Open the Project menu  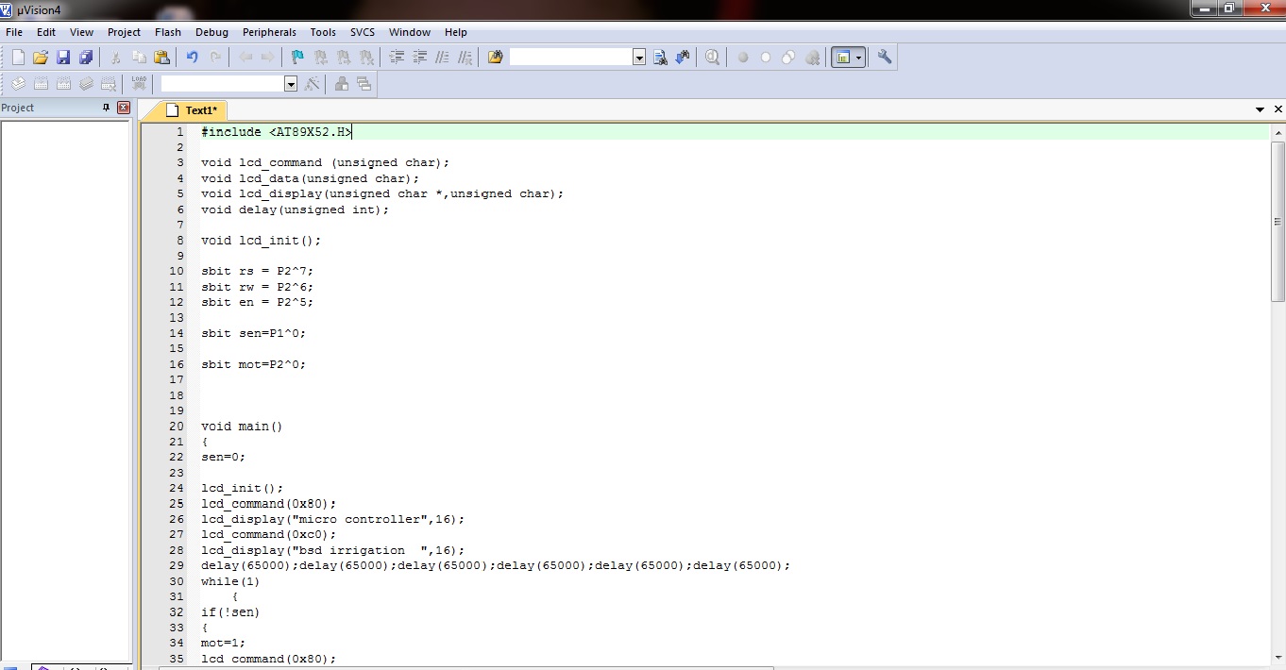click(x=124, y=32)
